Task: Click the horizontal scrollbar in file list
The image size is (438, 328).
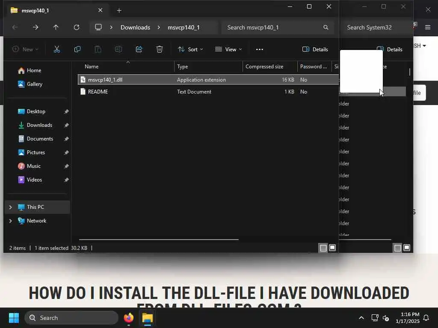Action: pyautogui.click(x=159, y=240)
